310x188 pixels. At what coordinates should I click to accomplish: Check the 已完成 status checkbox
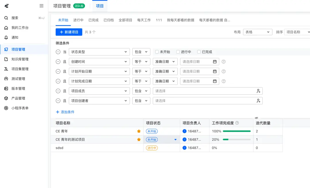(x=199, y=52)
